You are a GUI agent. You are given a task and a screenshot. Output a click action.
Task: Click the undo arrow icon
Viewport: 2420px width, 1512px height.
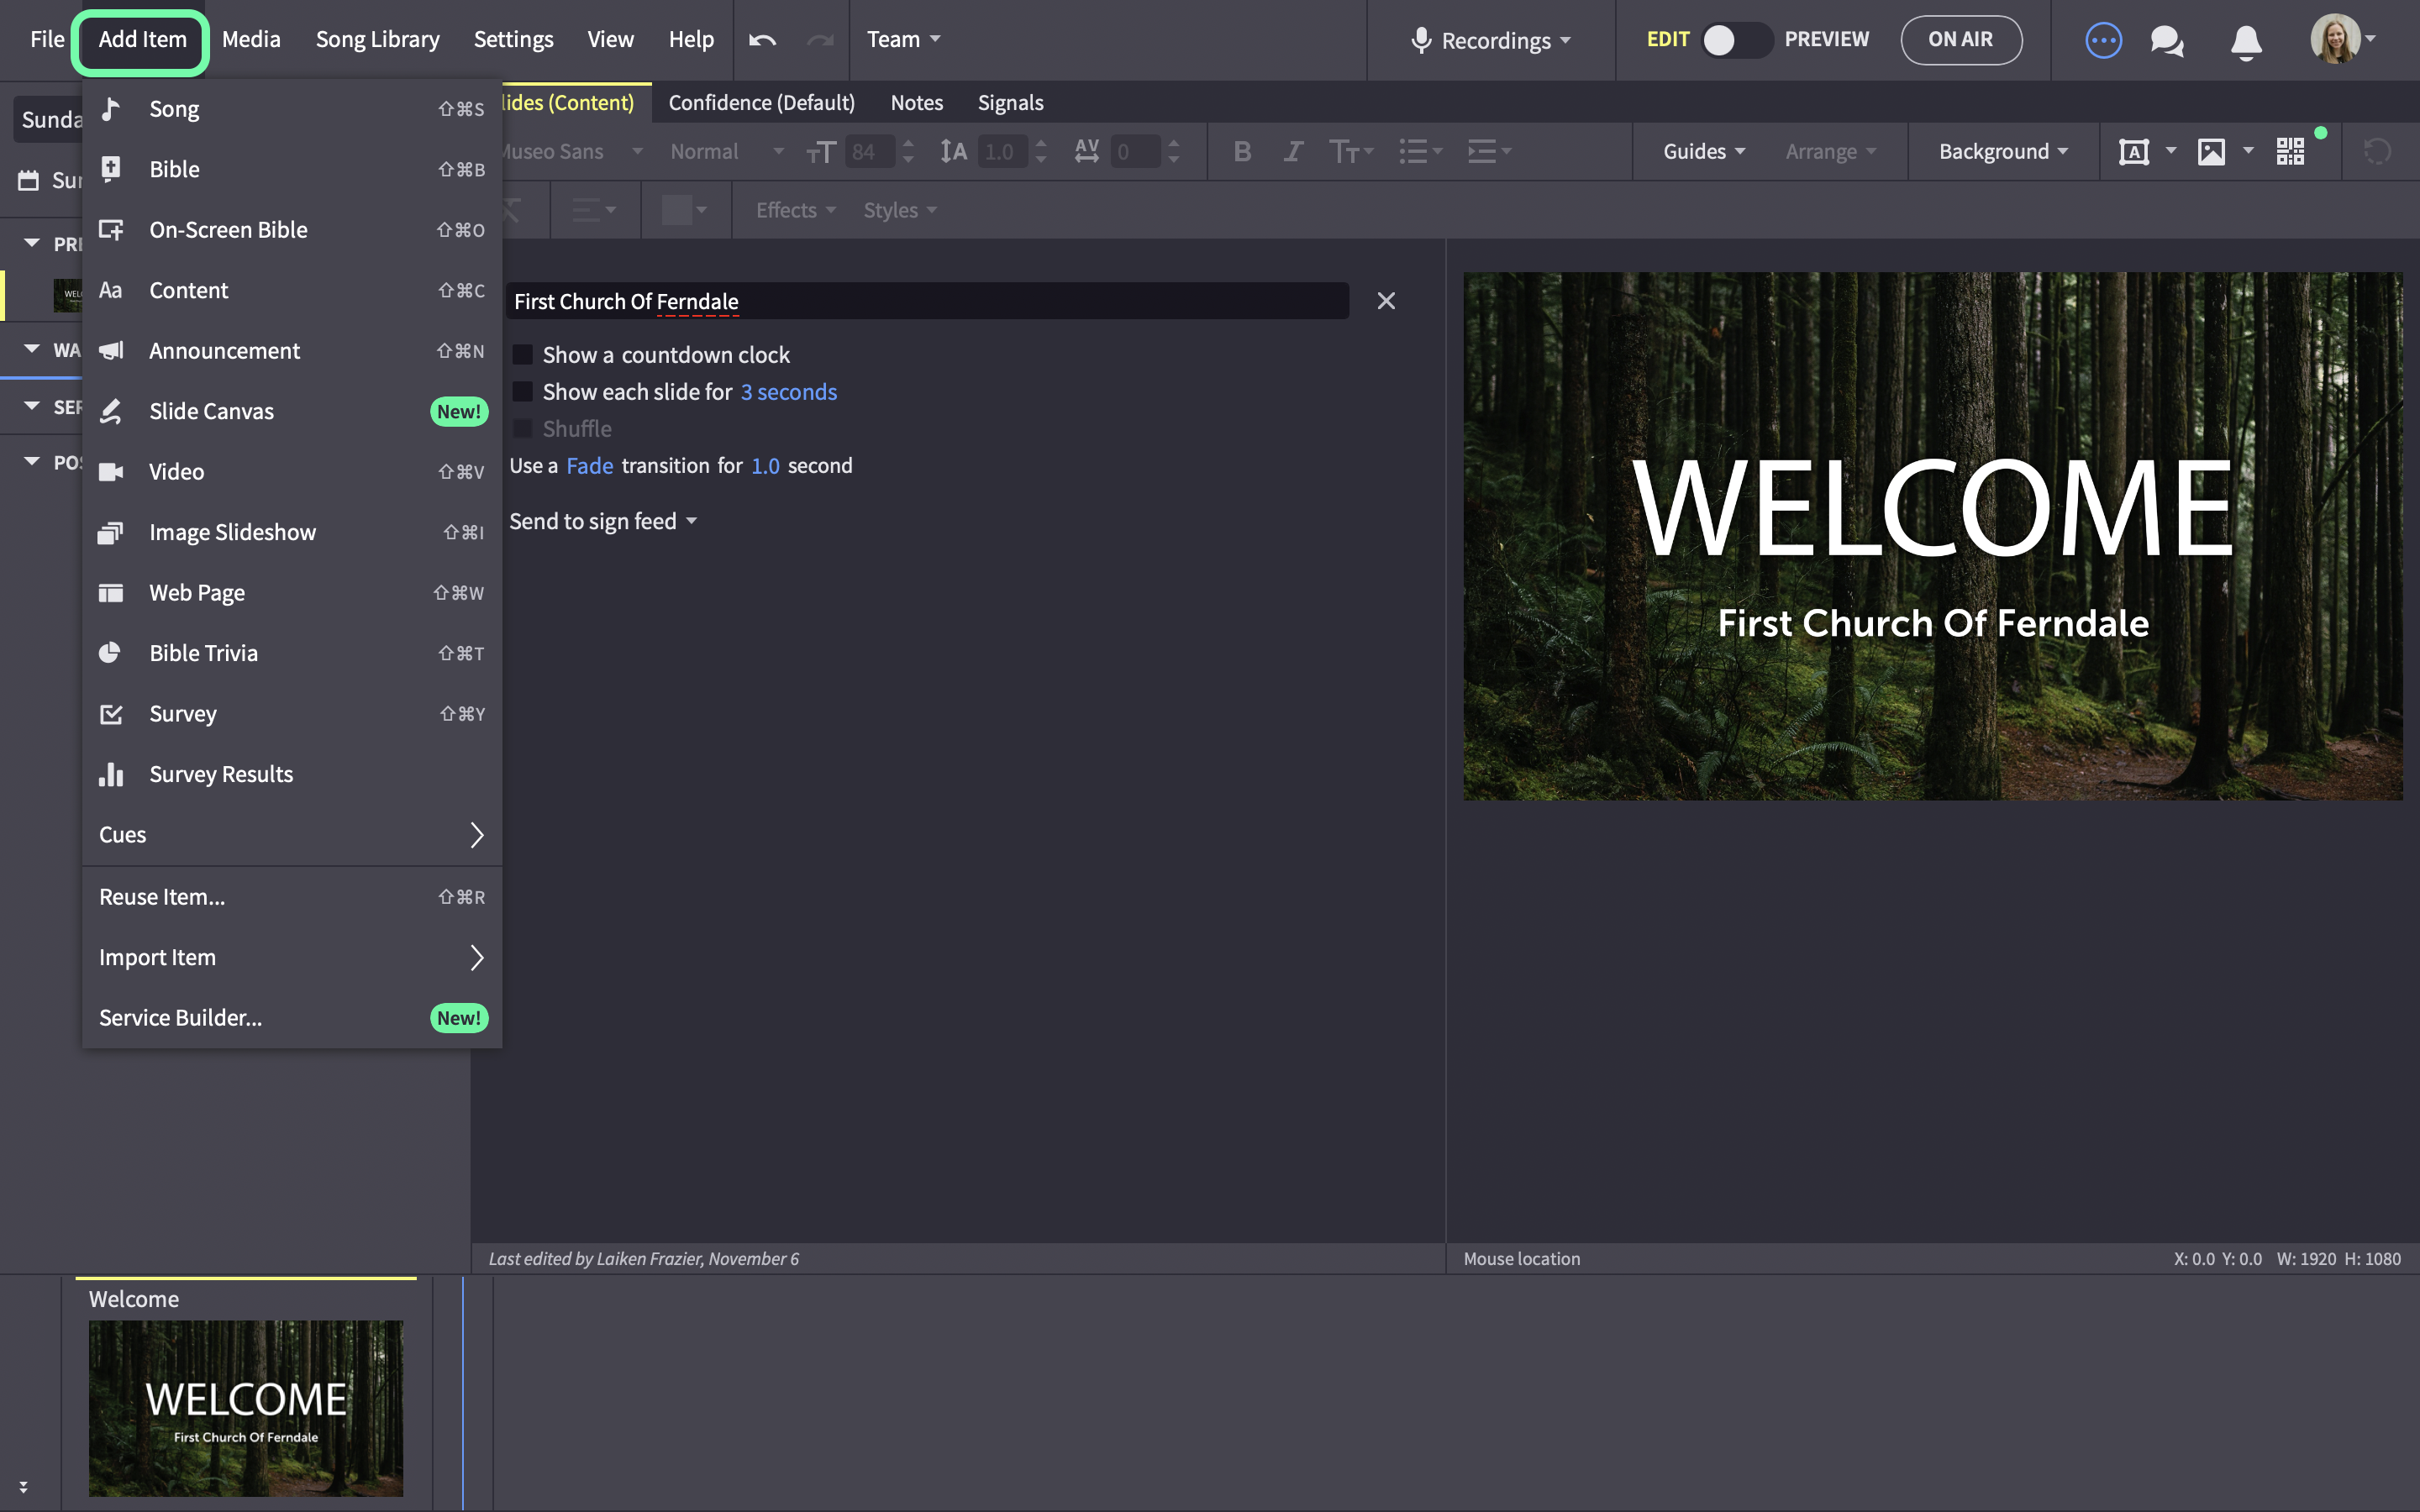point(762,40)
